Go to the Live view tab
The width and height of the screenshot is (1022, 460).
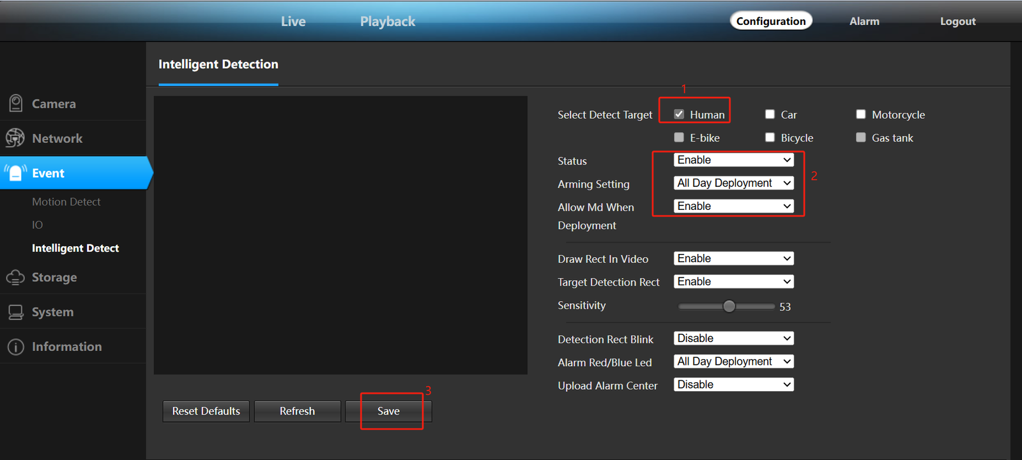[293, 22]
